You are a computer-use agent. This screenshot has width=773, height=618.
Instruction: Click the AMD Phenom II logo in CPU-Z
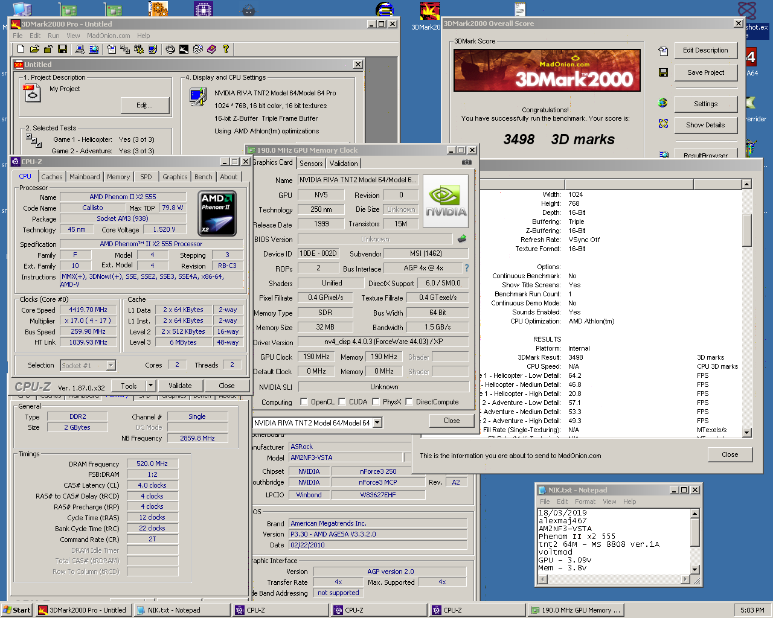tap(217, 213)
